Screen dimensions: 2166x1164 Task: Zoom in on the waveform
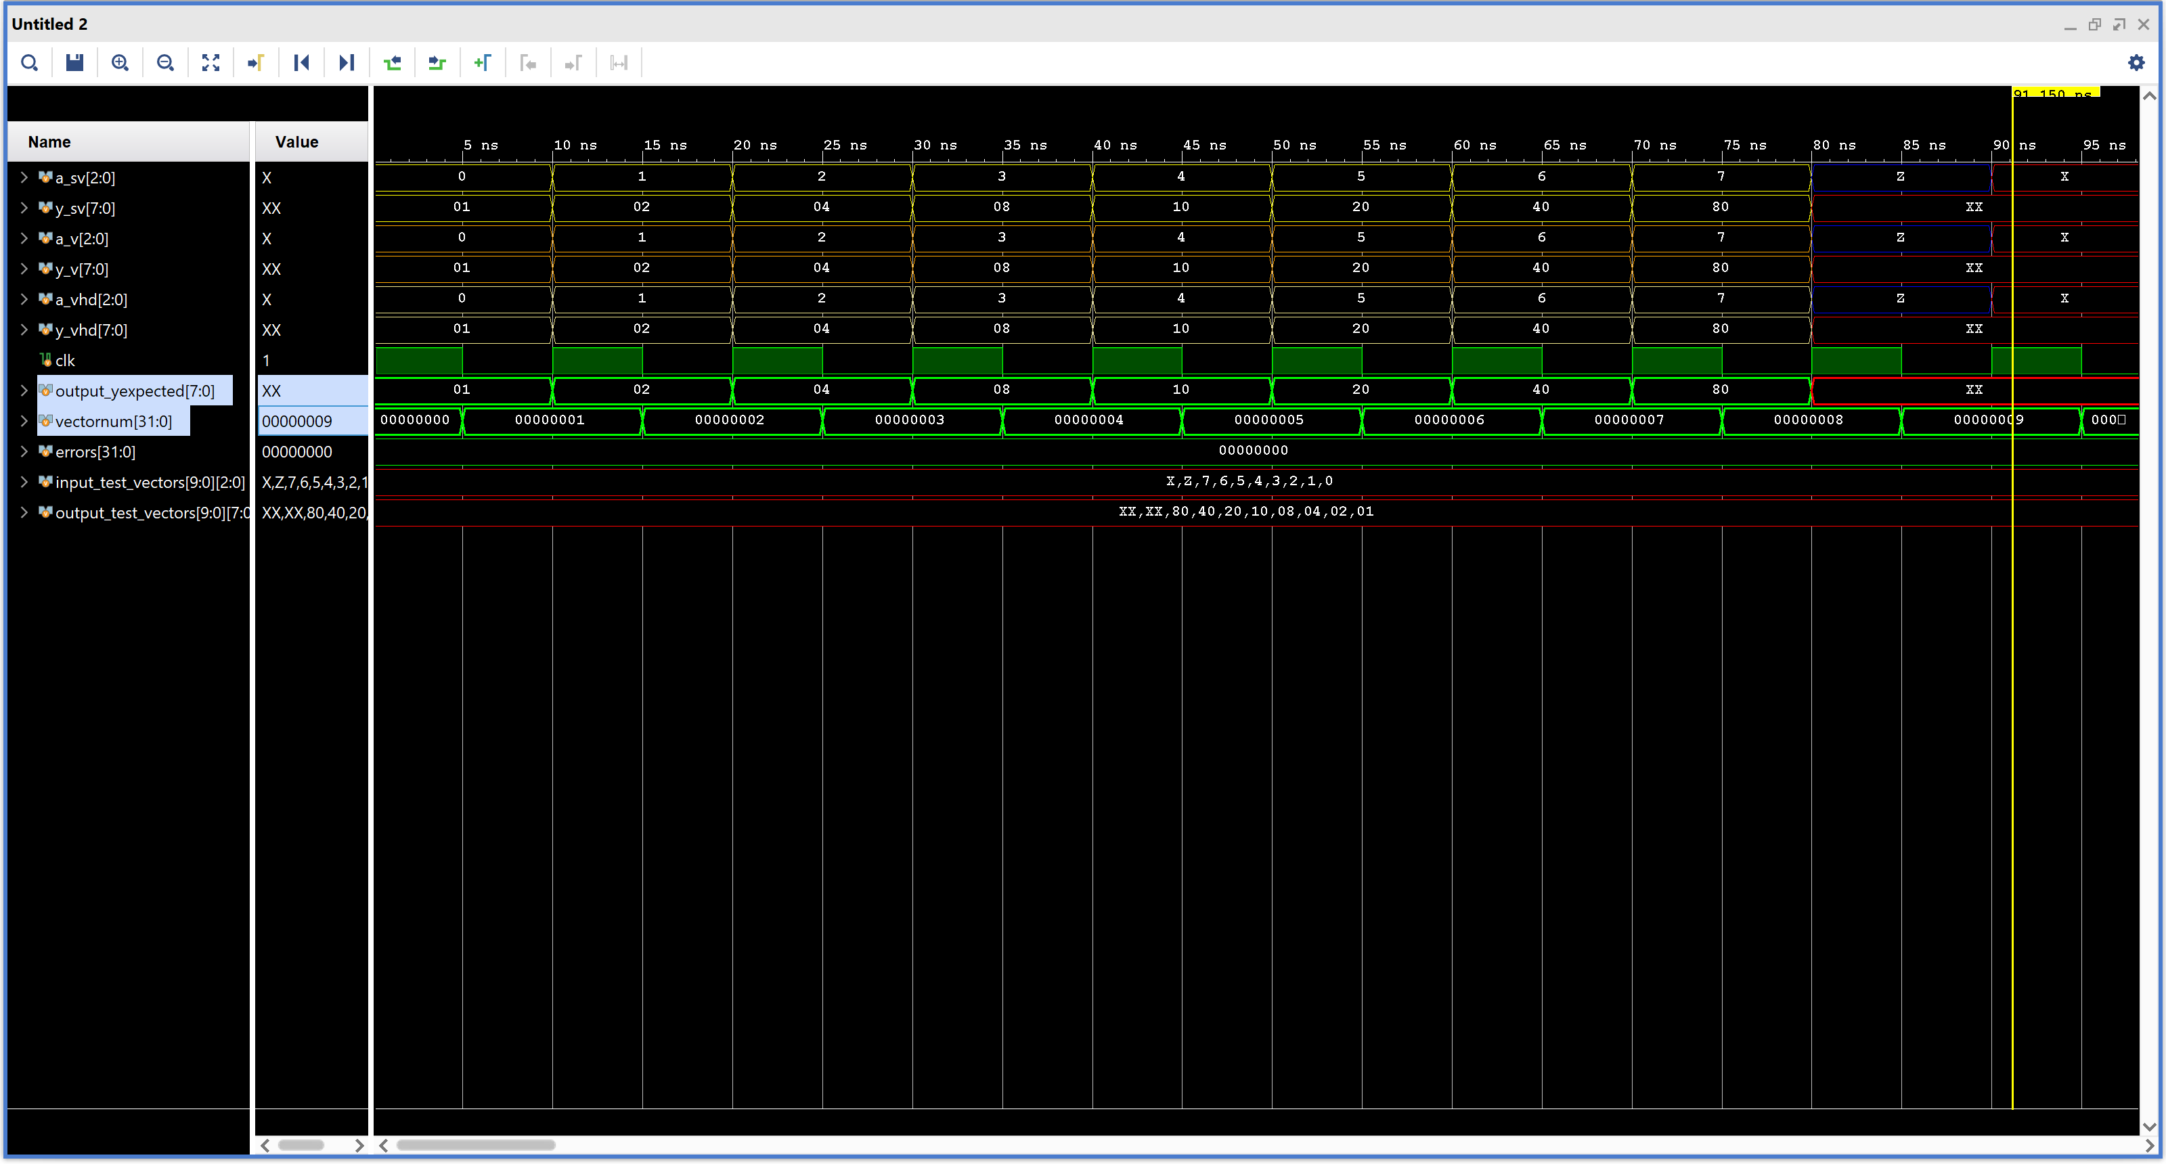pyautogui.click(x=120, y=63)
